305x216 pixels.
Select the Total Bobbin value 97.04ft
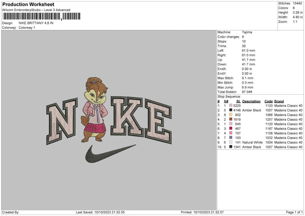coord(247,92)
